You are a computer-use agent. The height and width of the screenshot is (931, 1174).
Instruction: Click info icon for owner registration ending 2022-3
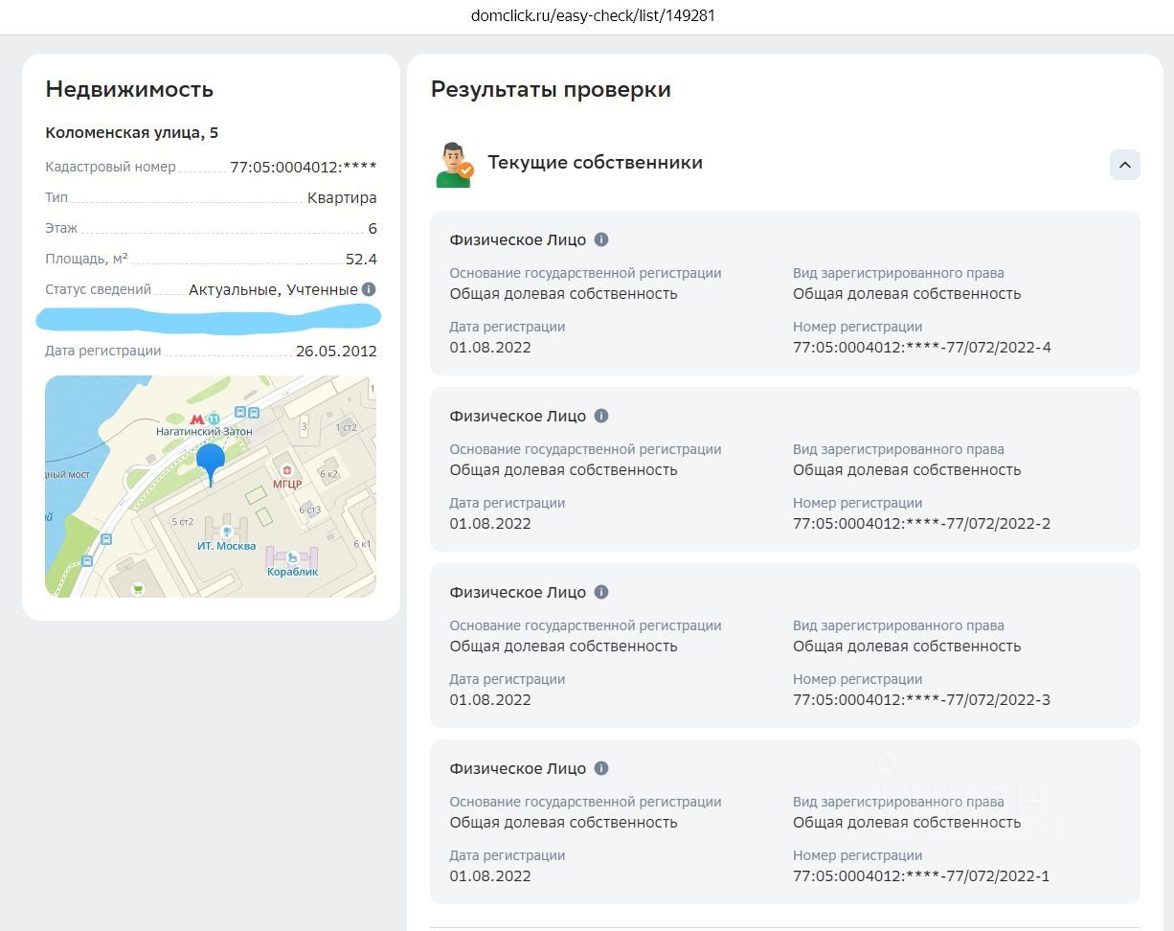coord(601,592)
